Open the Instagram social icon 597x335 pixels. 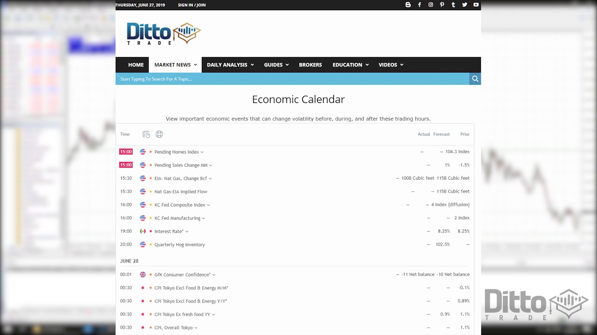coord(430,5)
